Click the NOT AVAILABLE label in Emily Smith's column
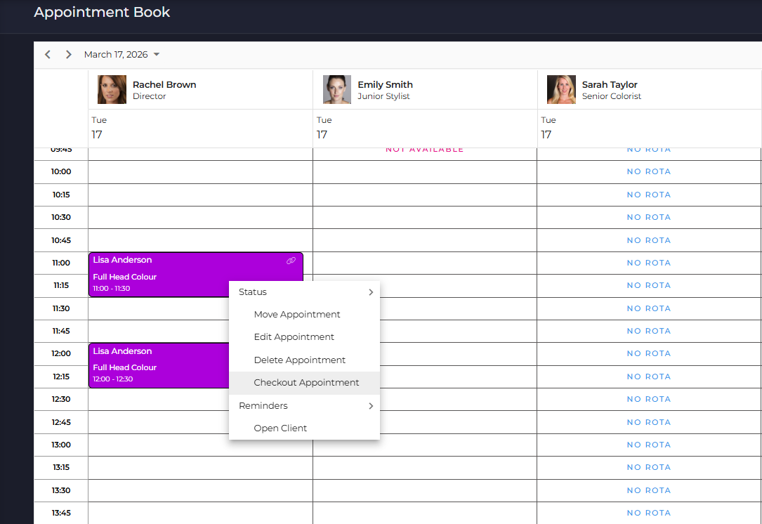This screenshot has width=762, height=524. click(424, 149)
